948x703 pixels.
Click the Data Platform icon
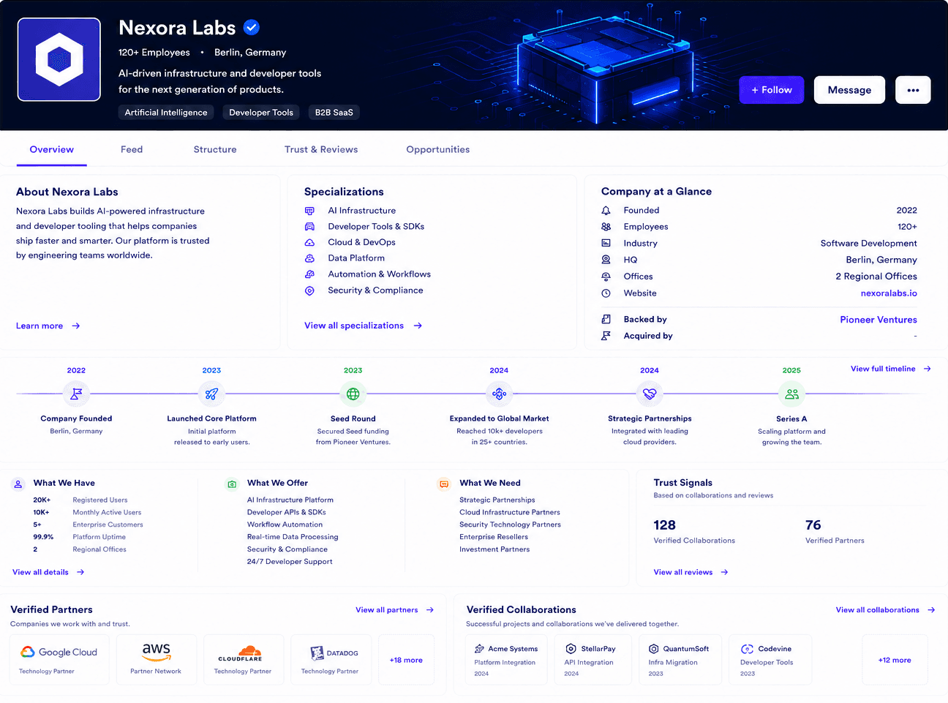point(309,258)
